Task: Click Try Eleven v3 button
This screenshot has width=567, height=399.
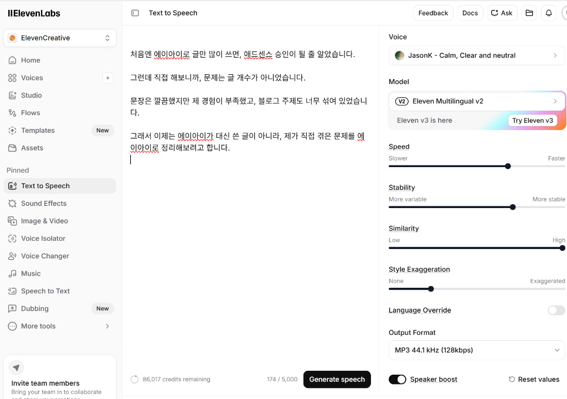Action: (532, 120)
